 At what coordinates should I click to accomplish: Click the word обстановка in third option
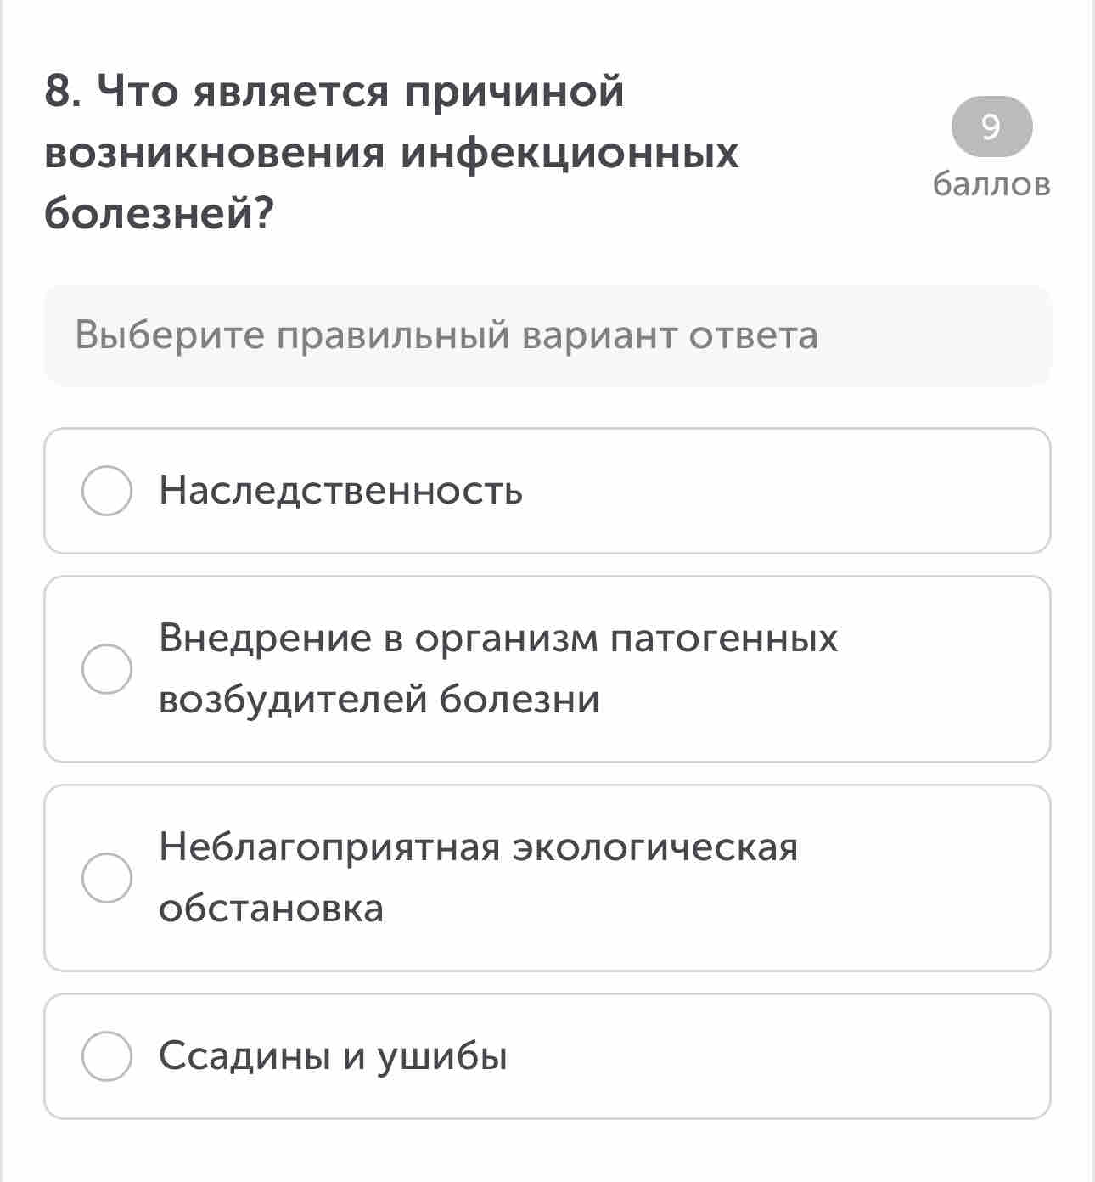272,909
